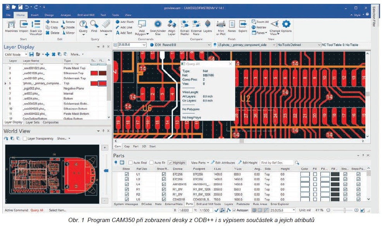Switch to the Analyze ribbon tab
Viewport: 382px width, 229px height.
point(65,15)
